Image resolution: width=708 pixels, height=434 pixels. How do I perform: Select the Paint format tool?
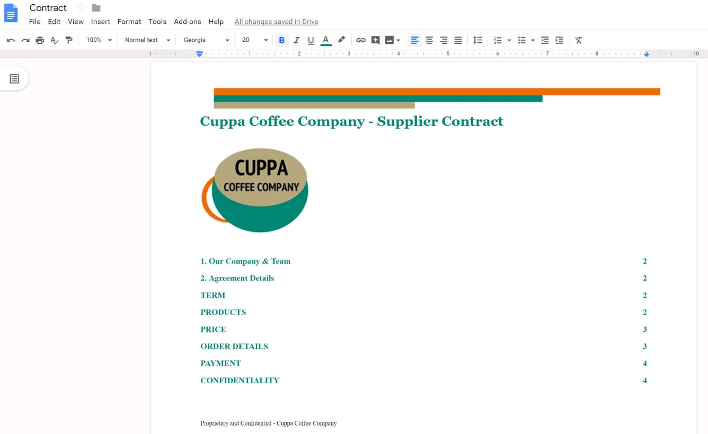(x=69, y=40)
